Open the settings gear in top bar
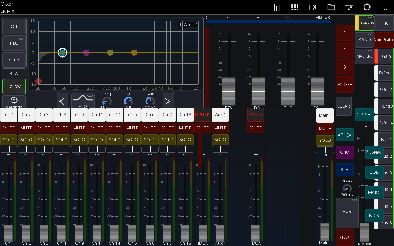Image resolution: width=394 pixels, height=246 pixels. pos(367,7)
